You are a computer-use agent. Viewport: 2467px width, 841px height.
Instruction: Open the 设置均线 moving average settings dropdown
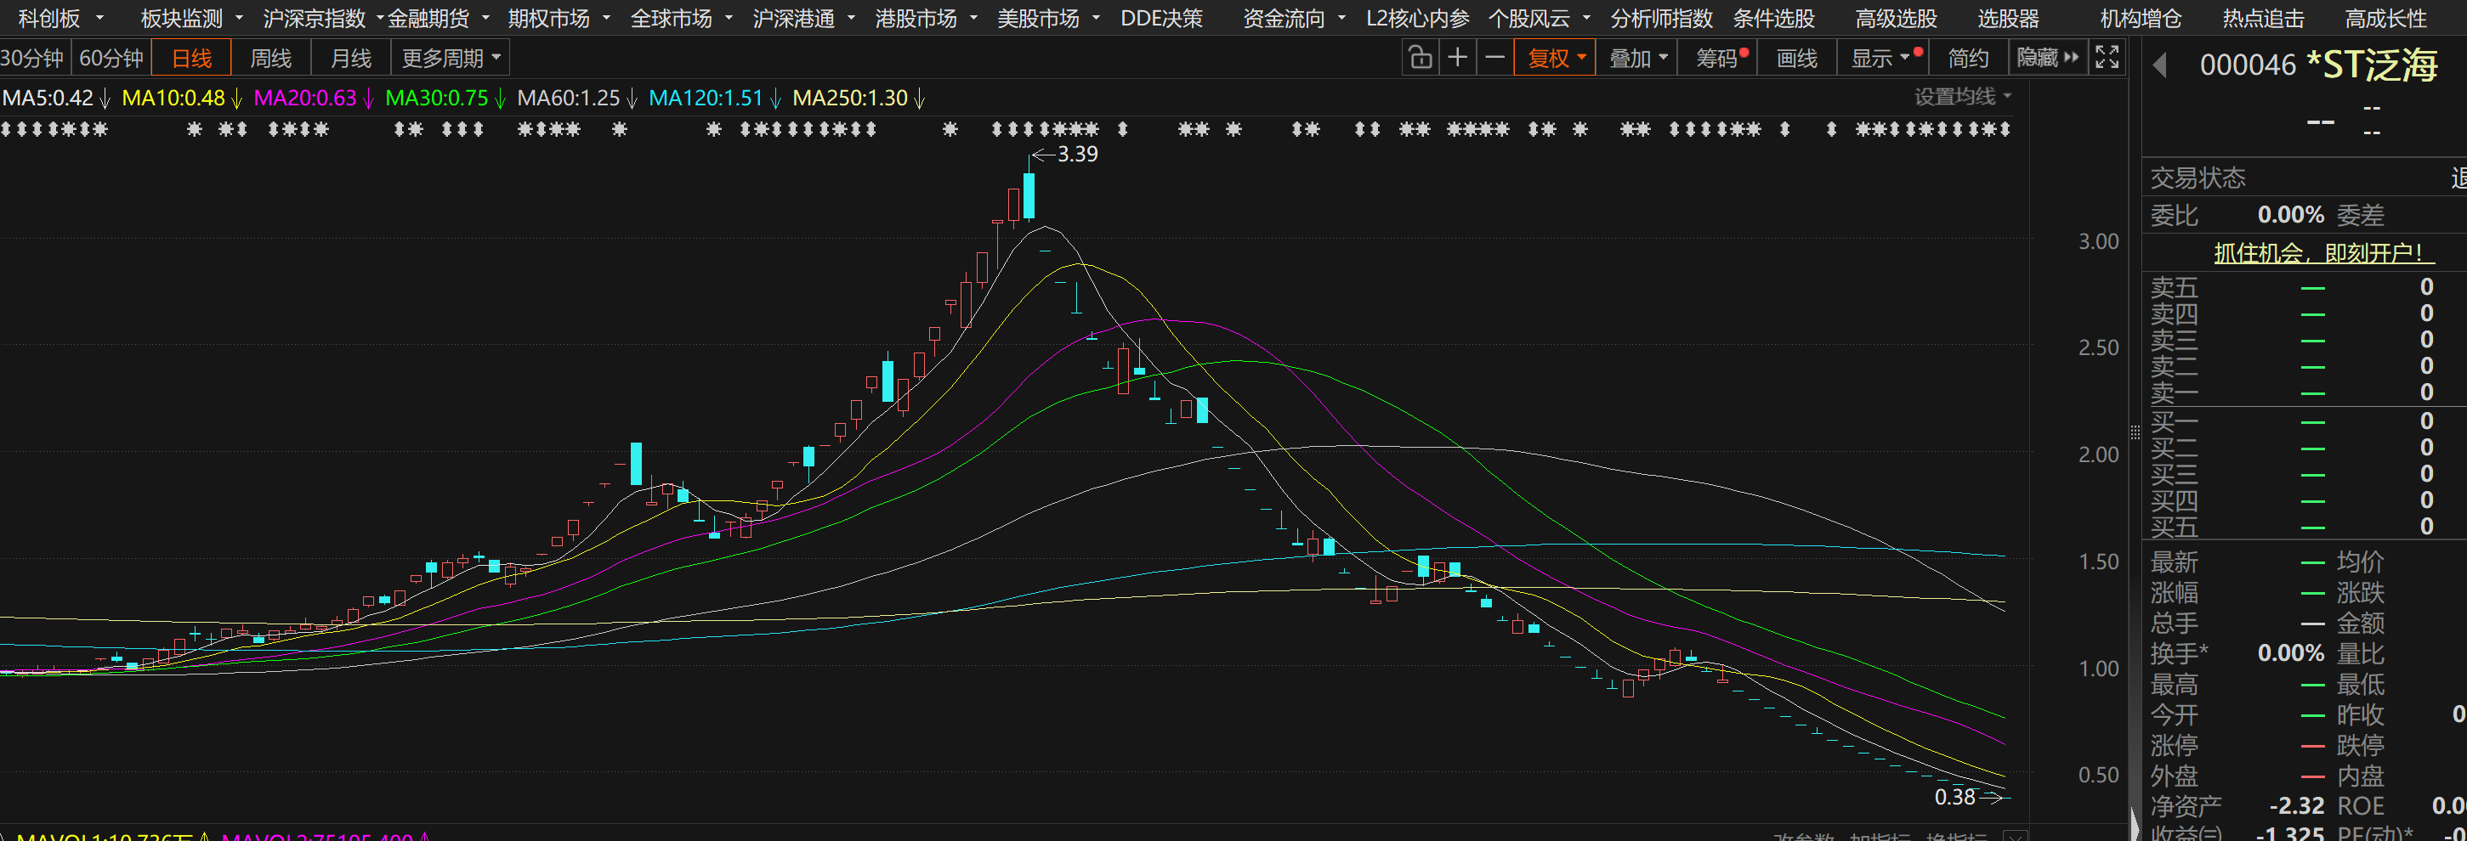(1961, 97)
